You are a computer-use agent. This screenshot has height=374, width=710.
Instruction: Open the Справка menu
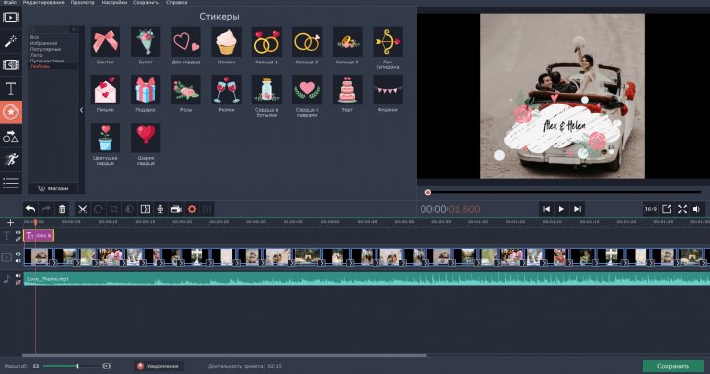click(x=176, y=3)
